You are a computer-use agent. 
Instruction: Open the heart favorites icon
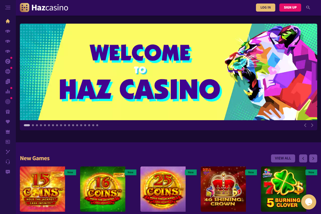(8, 122)
